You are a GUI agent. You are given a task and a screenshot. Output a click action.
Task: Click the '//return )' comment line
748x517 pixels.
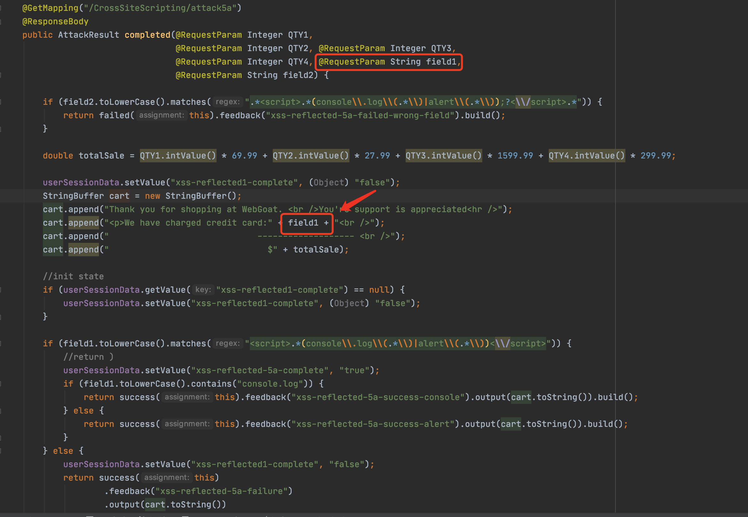tap(88, 357)
